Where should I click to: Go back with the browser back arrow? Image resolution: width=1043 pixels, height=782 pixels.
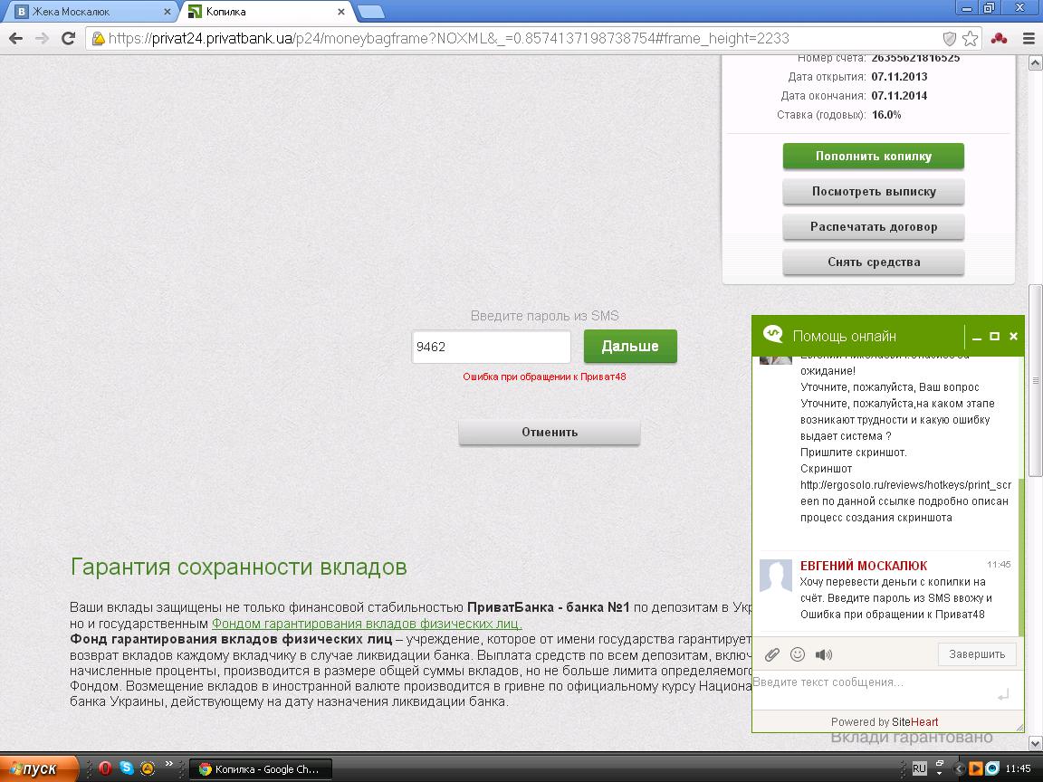16,39
